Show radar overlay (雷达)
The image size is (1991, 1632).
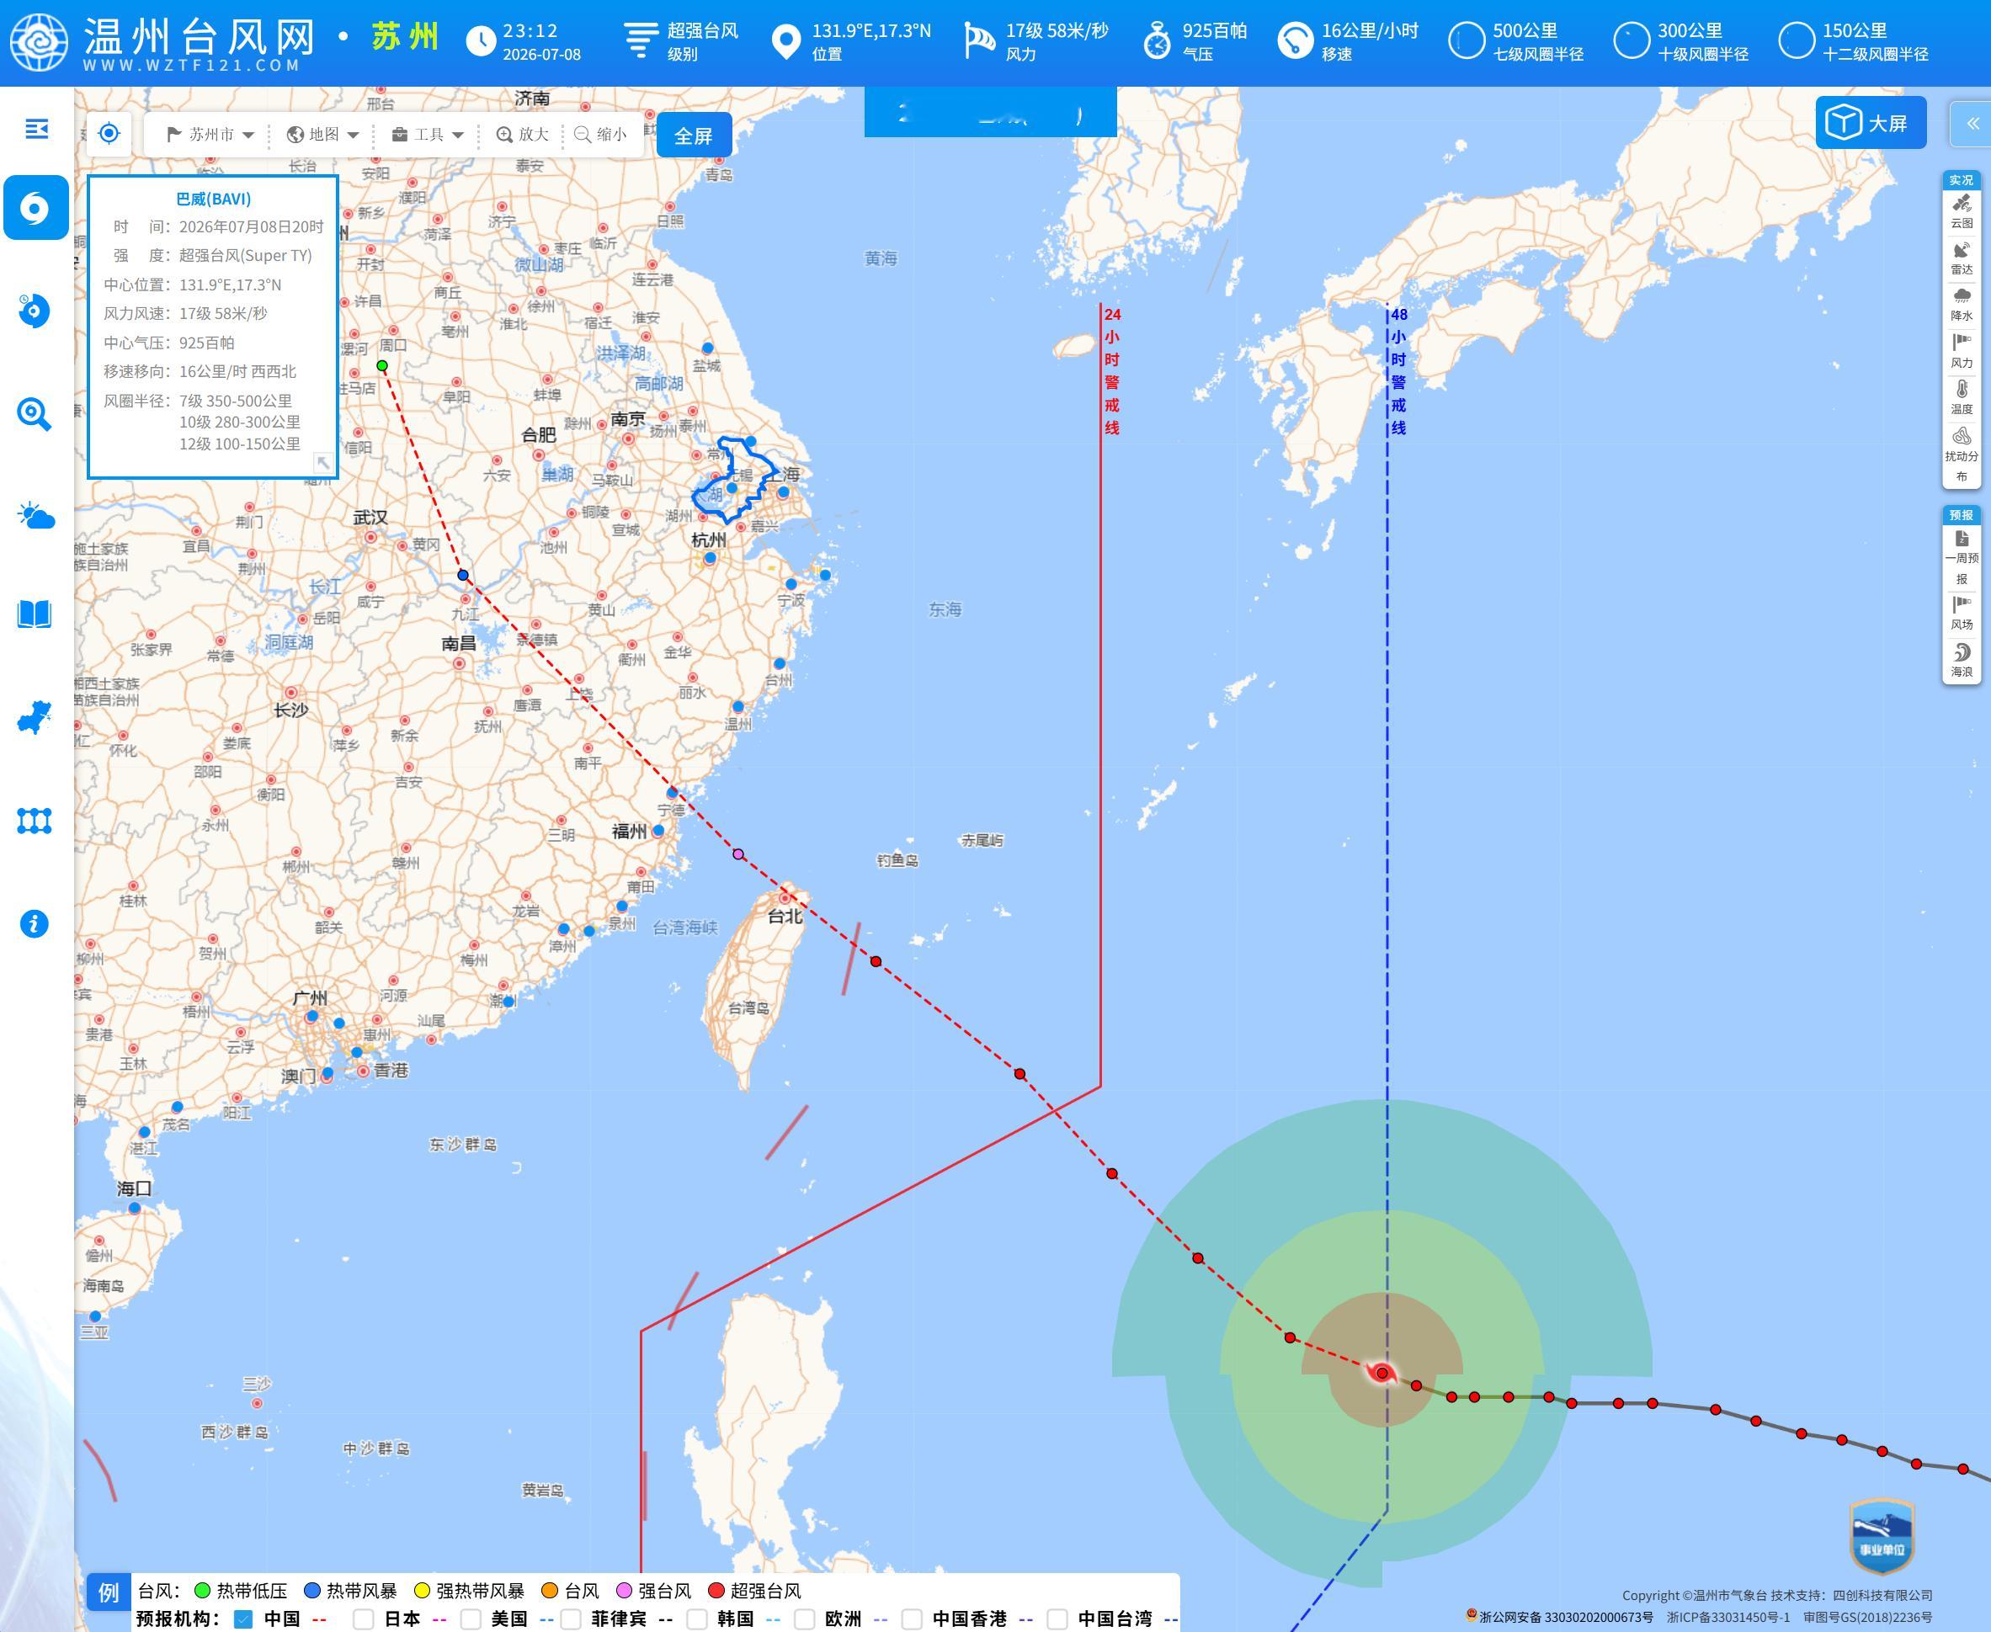1962,258
